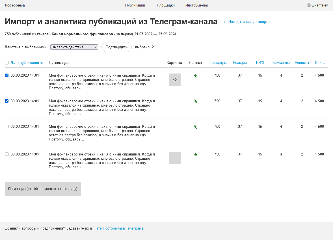Click the user avatar icon beside Ekamelev
The height and width of the screenshot is (240, 333).
[309, 5]
